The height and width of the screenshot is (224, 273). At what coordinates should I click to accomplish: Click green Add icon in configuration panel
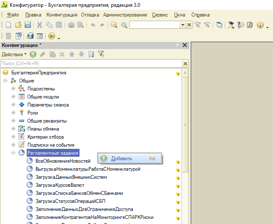click(x=33, y=54)
